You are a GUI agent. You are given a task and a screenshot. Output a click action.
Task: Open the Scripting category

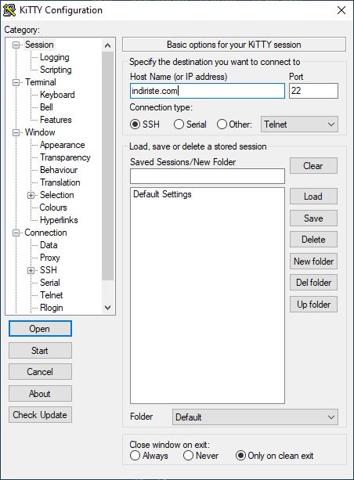(x=56, y=70)
